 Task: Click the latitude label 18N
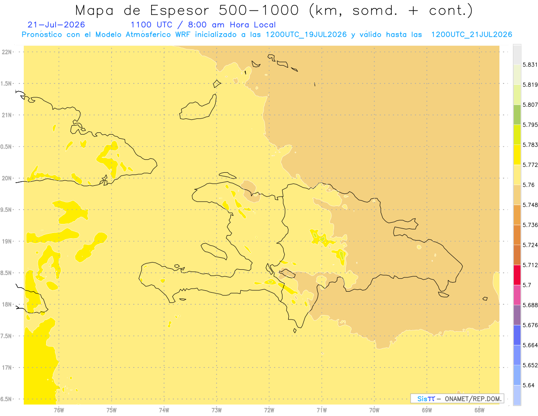click(6, 304)
